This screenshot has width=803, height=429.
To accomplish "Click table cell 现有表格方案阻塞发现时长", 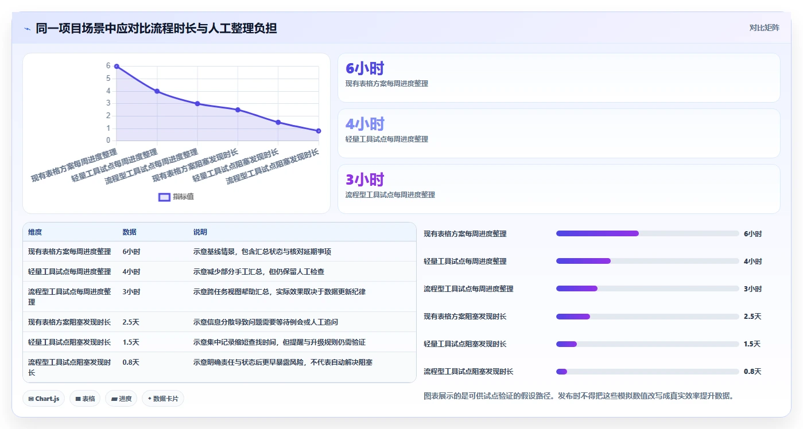I will (69, 322).
